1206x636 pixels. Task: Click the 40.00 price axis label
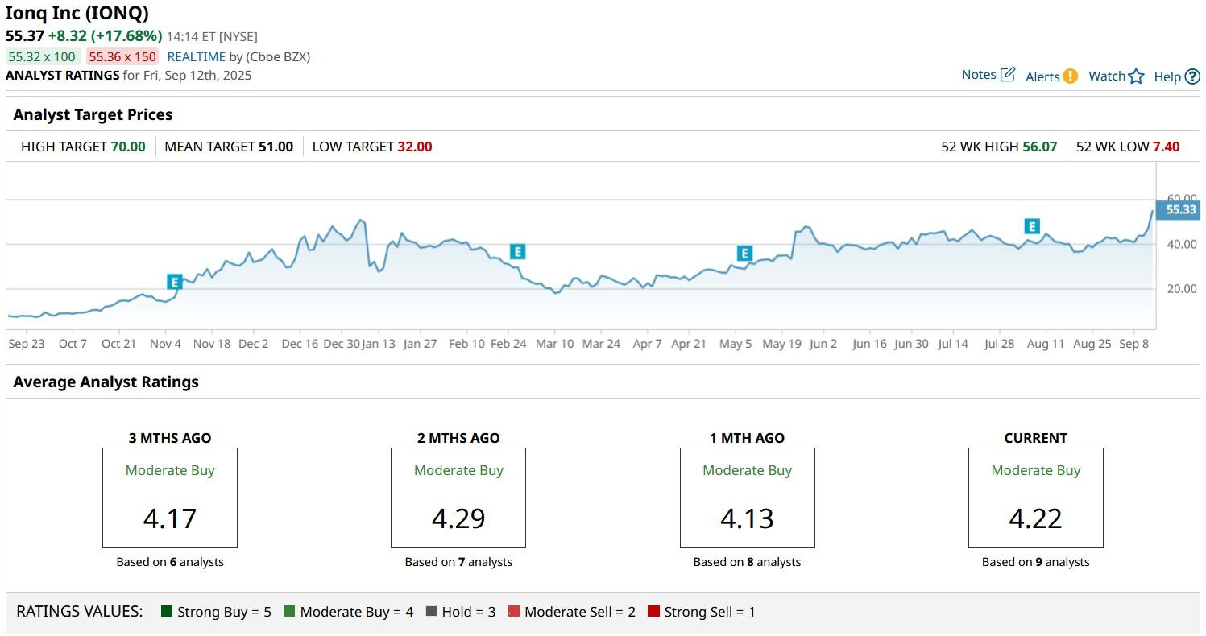[x=1182, y=245]
